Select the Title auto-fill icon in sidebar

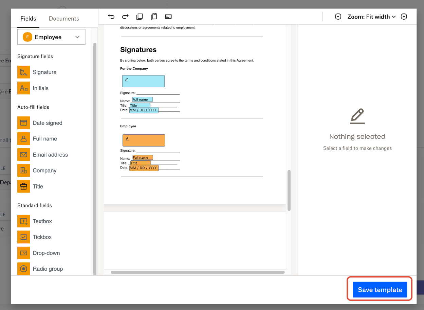[24, 186]
